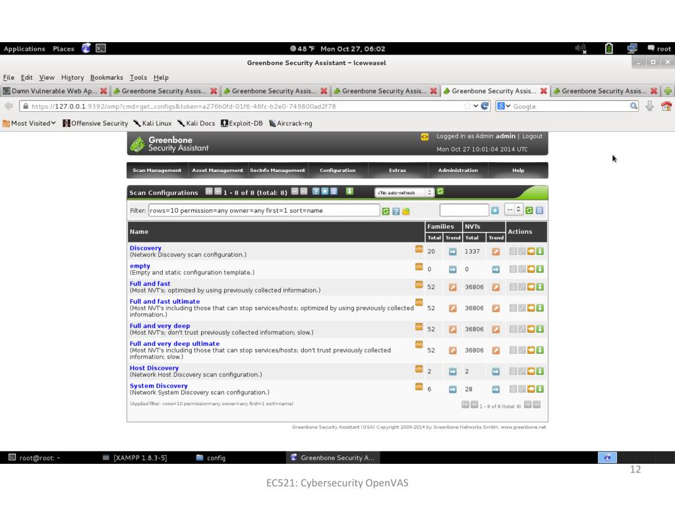Click the Logout link
Viewport: 675px width, 506px height.
click(x=532, y=136)
